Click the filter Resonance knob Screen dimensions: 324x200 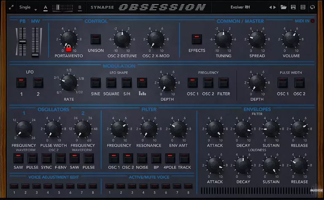[149, 129]
